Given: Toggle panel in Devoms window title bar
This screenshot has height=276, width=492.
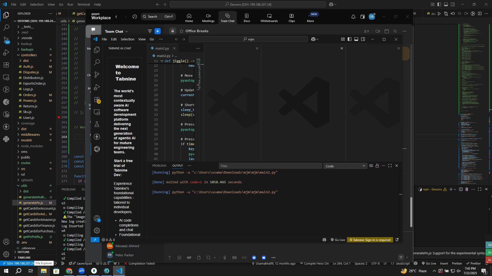Looking at the screenshot, I should (x=446, y=4).
